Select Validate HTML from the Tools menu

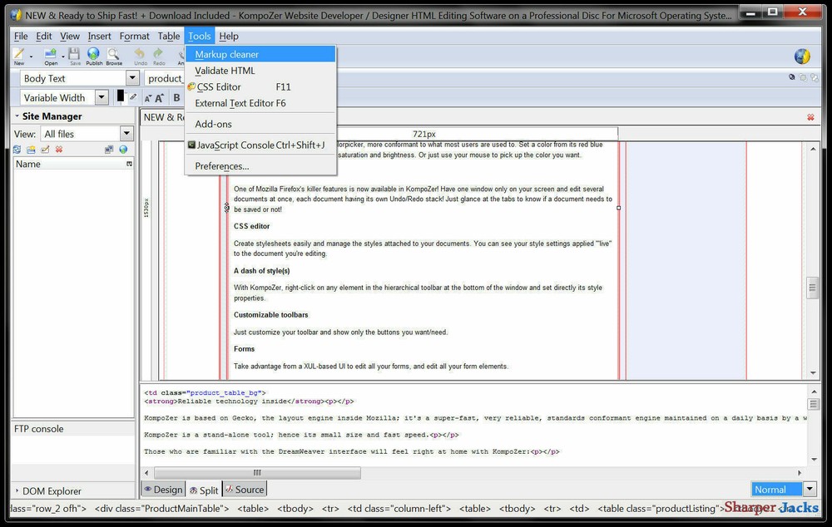pyautogui.click(x=224, y=71)
